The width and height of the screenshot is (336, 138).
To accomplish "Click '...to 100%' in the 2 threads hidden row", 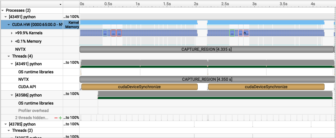I will 72,118.
